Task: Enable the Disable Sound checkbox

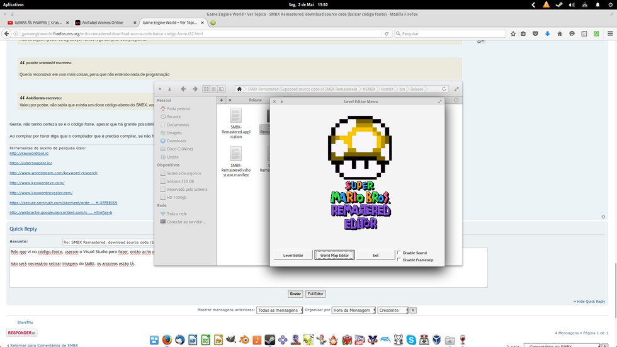Action: 399,253
